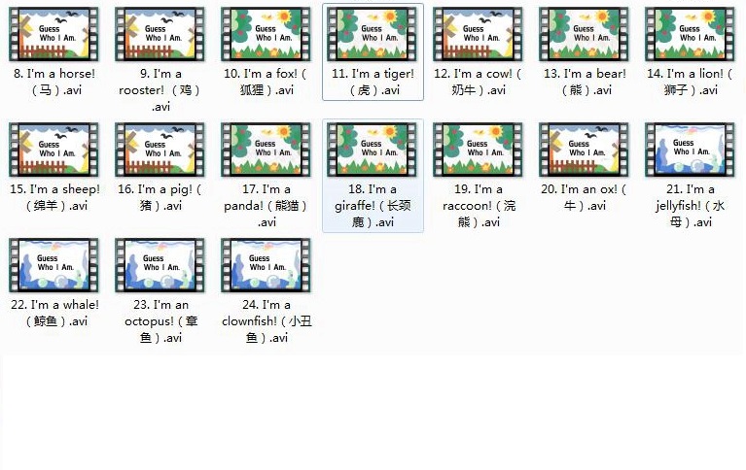Screen dimensions: 746x470
Task: Click the jellyfish video thumbnail
Action: tap(691, 149)
